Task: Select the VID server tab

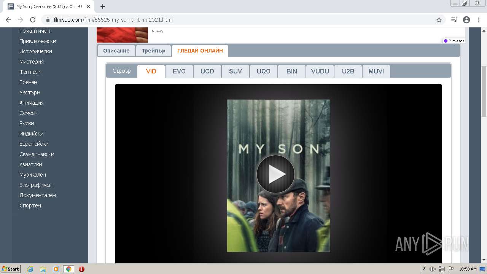Action: coord(151,71)
